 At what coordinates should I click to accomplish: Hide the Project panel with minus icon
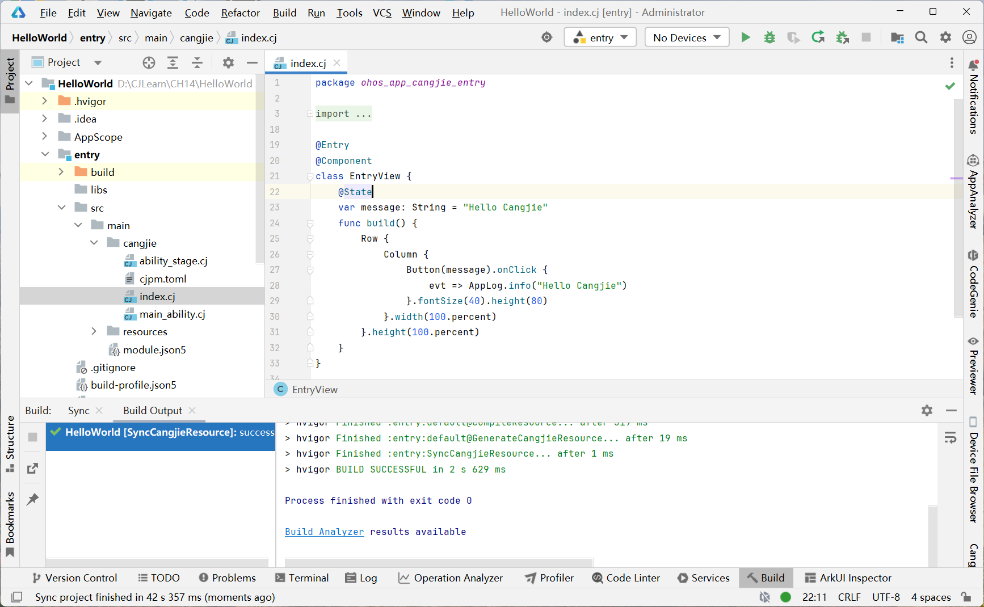[252, 62]
